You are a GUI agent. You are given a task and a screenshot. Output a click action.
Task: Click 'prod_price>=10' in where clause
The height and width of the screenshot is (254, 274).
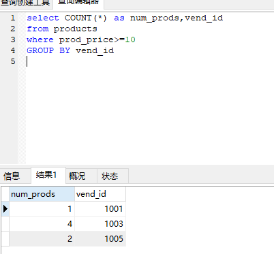click(97, 40)
